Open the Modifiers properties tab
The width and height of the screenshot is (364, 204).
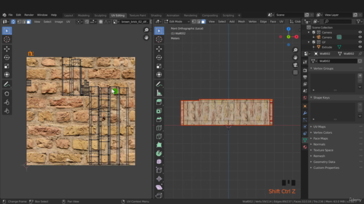[x=305, y=113]
